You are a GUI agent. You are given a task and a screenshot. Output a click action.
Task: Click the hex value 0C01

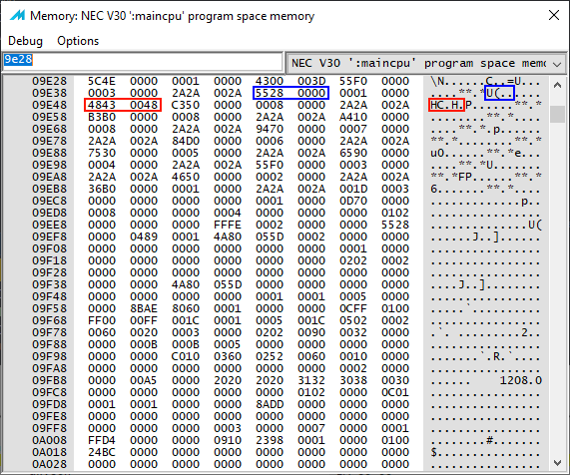click(395, 392)
